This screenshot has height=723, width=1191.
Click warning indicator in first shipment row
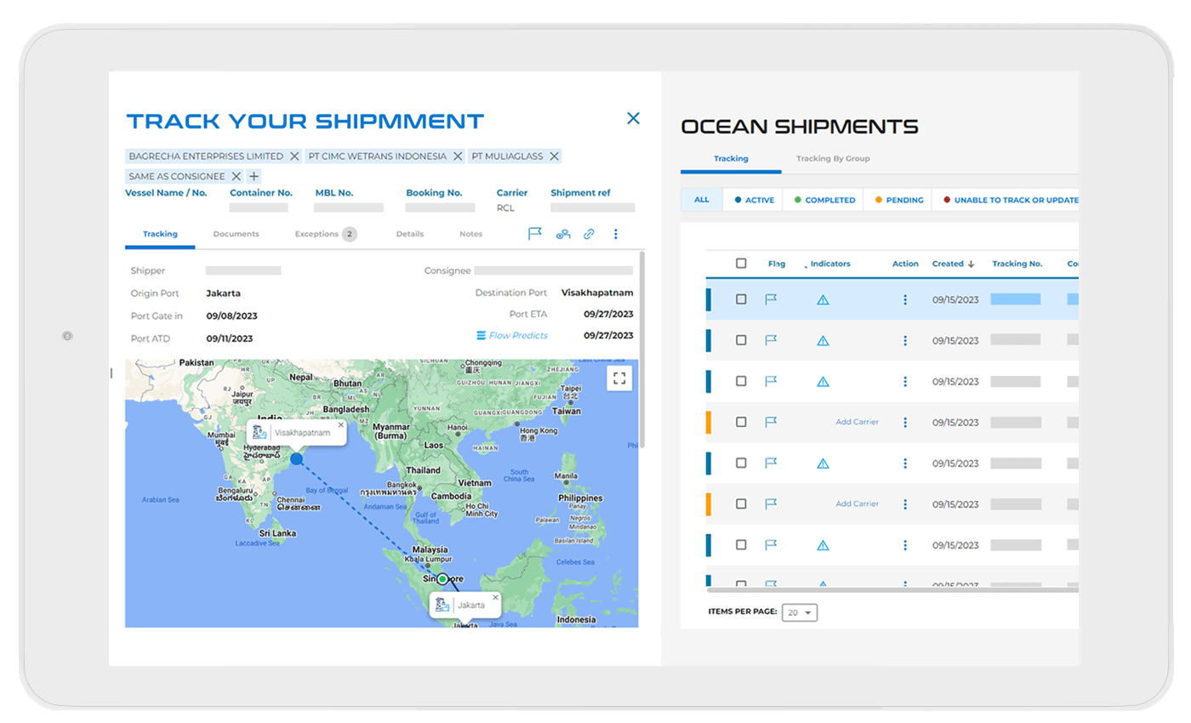point(823,299)
